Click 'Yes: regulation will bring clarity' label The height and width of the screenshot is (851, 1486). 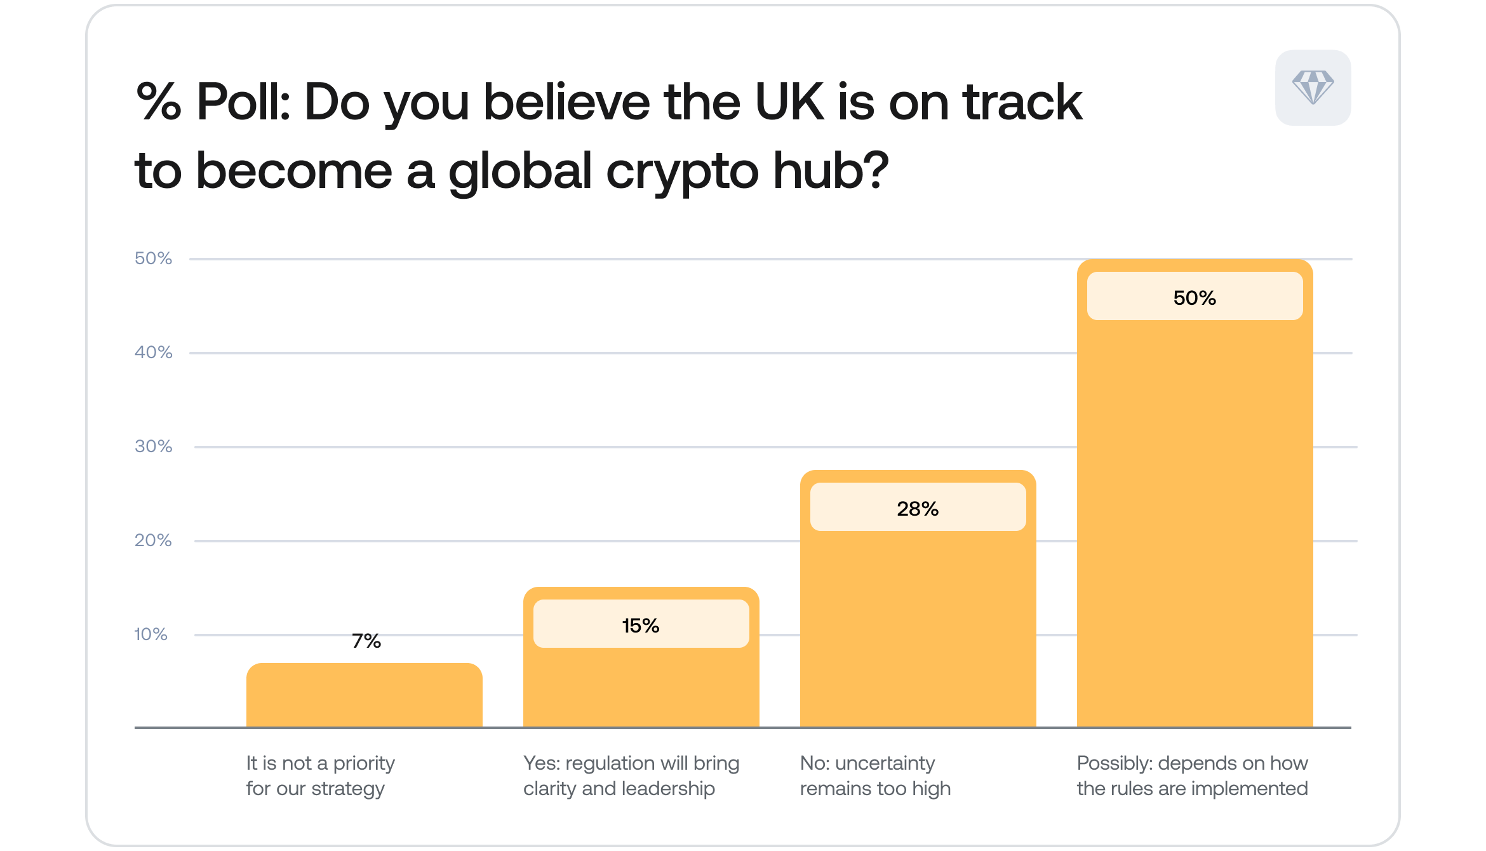631,775
